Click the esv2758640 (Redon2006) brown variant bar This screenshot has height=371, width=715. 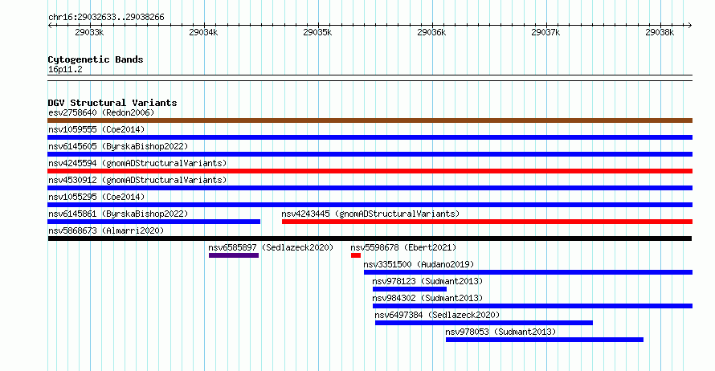click(370, 120)
